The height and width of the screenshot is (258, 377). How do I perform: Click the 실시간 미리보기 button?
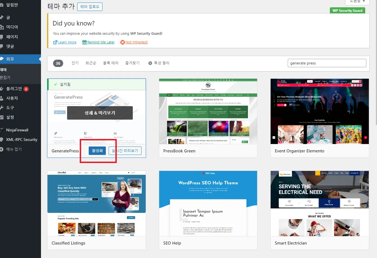click(125, 151)
